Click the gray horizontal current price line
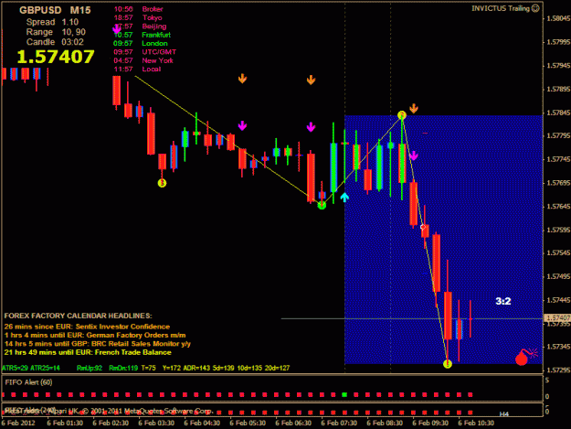 [411, 318]
